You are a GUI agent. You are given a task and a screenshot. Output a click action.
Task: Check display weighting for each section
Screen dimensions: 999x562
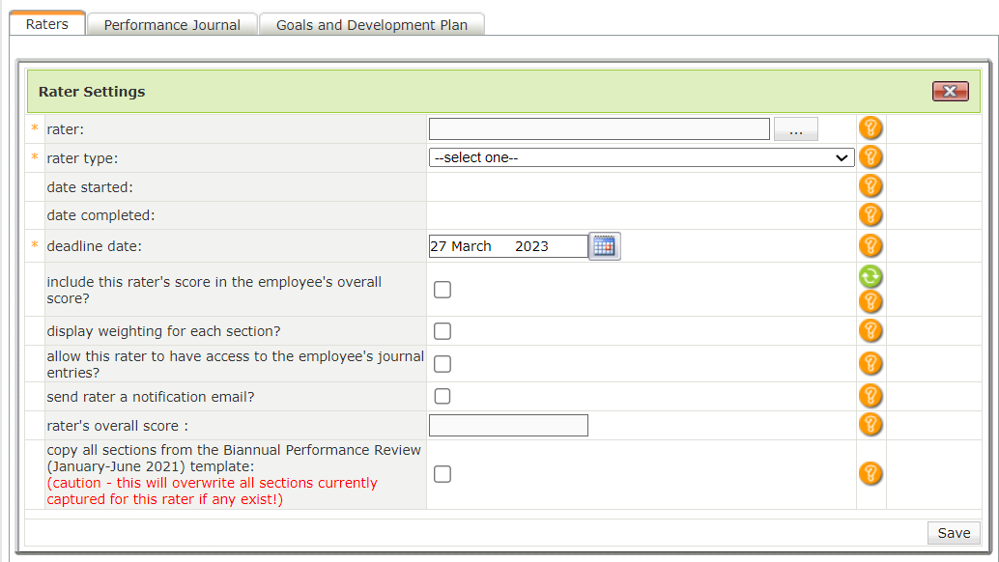click(442, 331)
